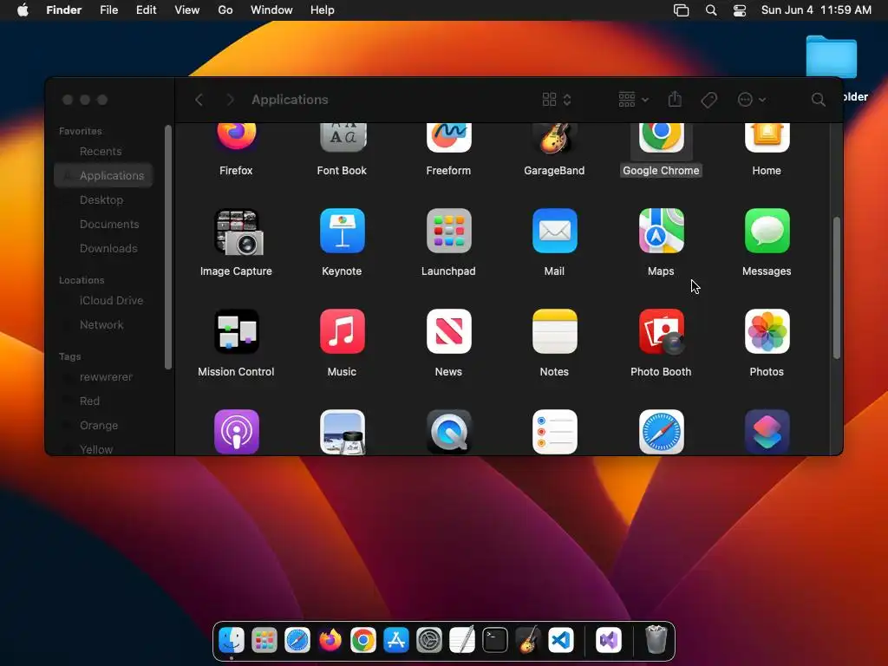Open the Music app
This screenshot has height=666, width=888.
coord(342,332)
